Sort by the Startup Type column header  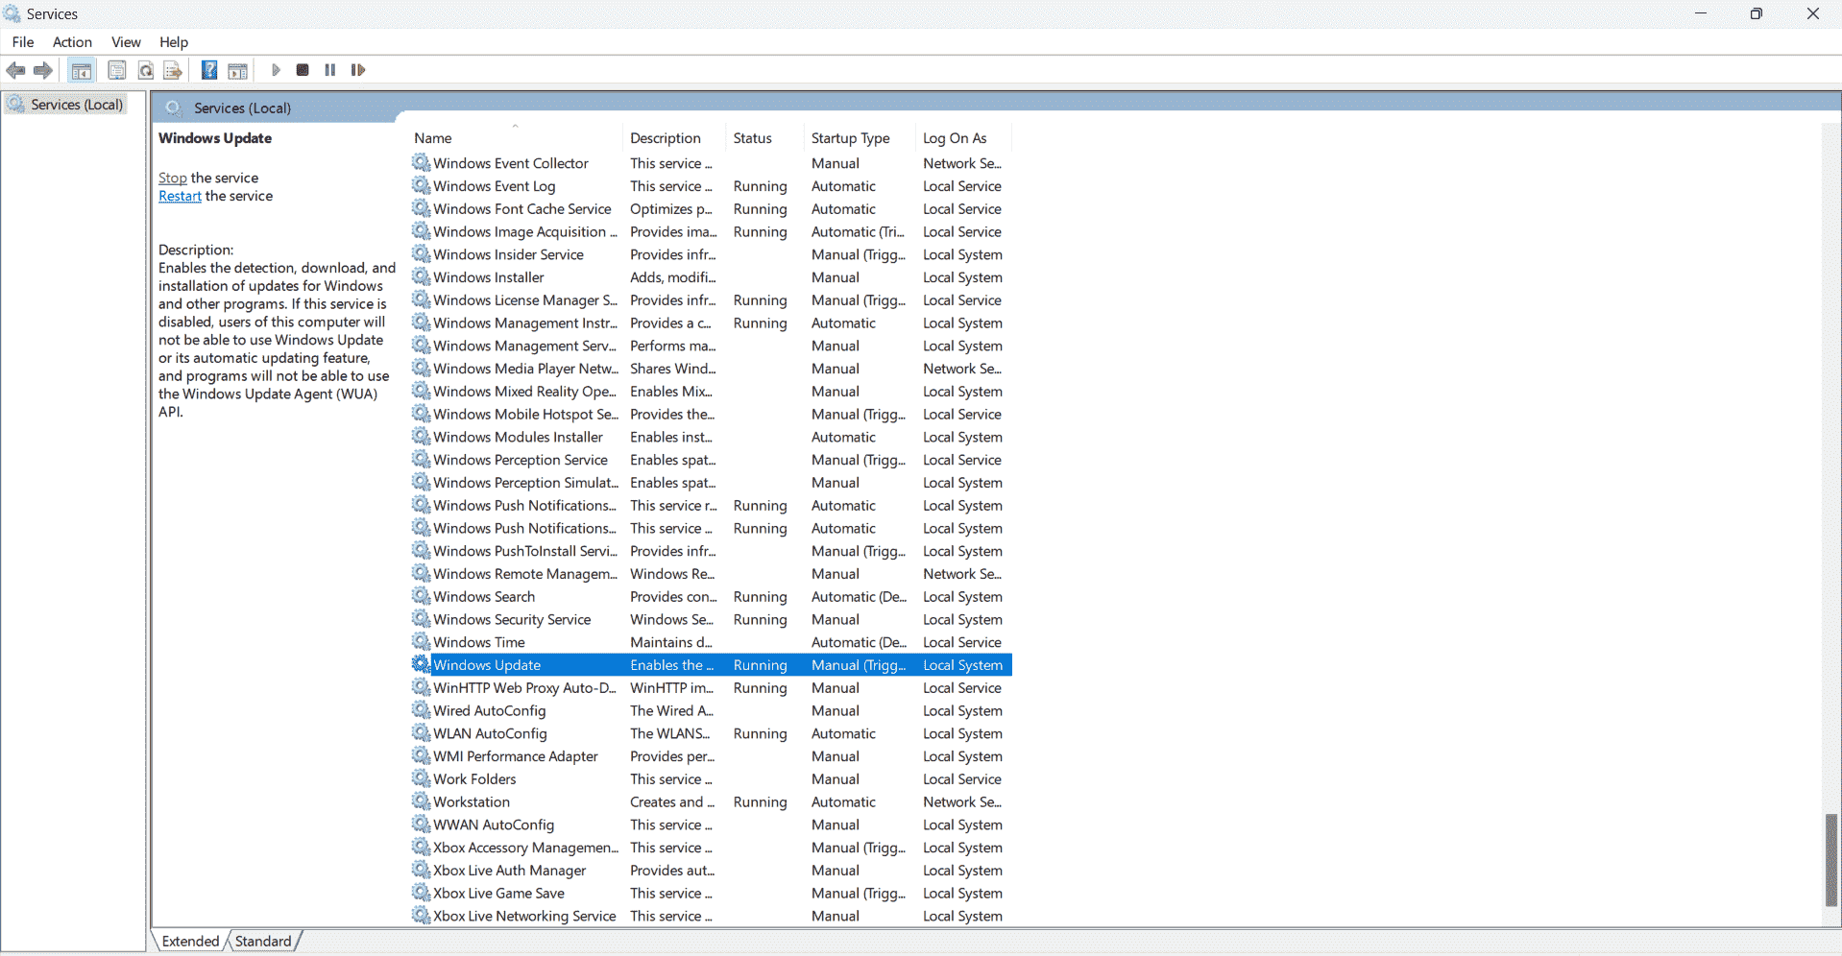(x=860, y=138)
